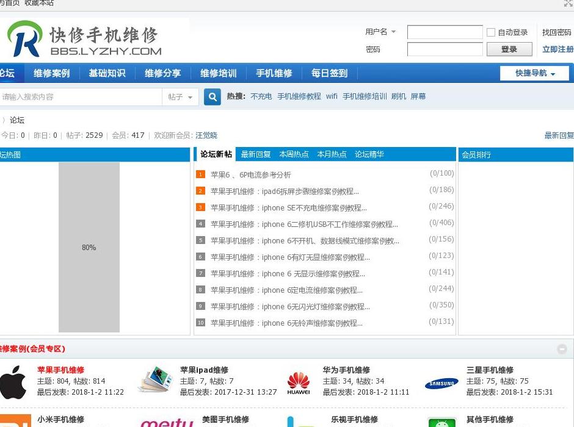This screenshot has width=574, height=427.
Task: Open the 其他手机维修 forum link
Action: coord(490,419)
